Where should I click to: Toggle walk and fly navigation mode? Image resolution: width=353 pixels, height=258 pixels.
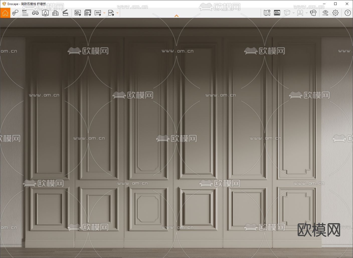[300, 13]
